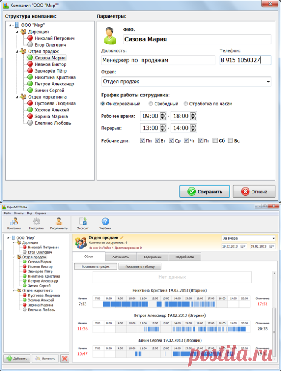Select the Фиксированный schedule option

coord(103,104)
